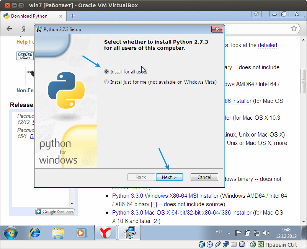307x249 pixels.
Task: Switch to Yandex browser on the taskbar
Action: tap(106, 233)
